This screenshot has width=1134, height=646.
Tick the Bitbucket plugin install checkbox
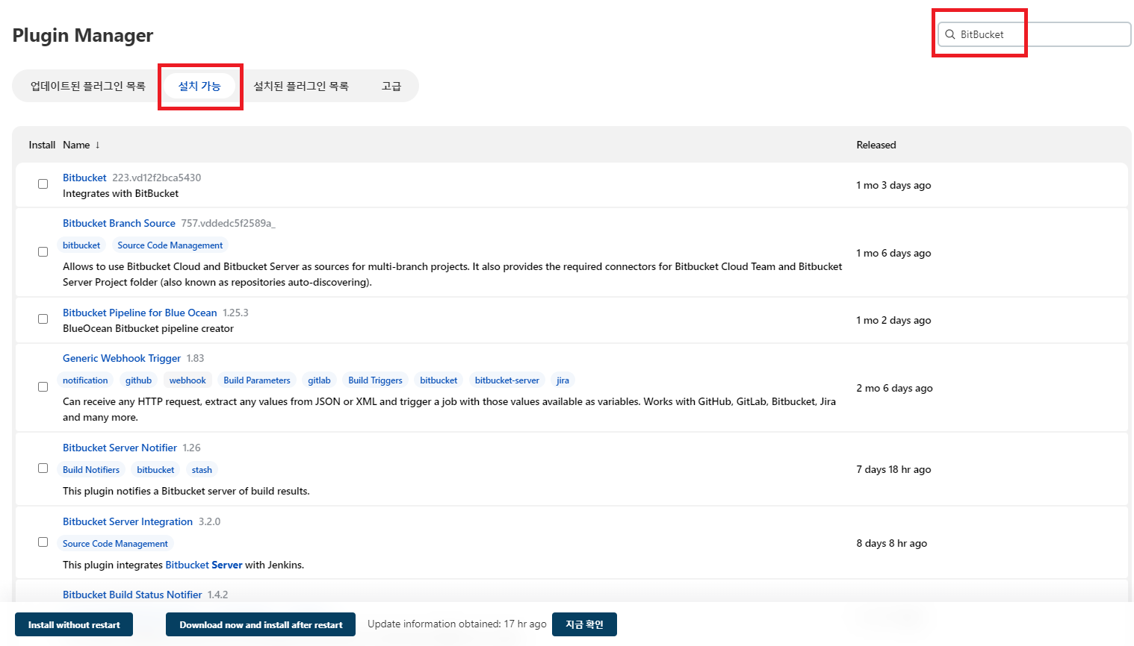click(x=43, y=184)
